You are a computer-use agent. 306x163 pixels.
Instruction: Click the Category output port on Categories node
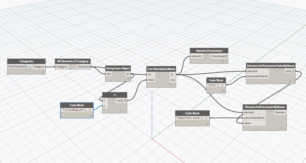(39, 66)
